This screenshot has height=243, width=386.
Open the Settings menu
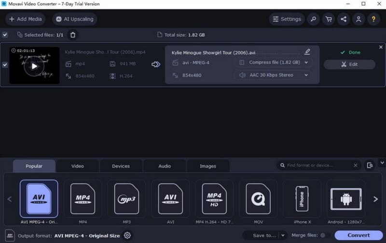click(287, 19)
